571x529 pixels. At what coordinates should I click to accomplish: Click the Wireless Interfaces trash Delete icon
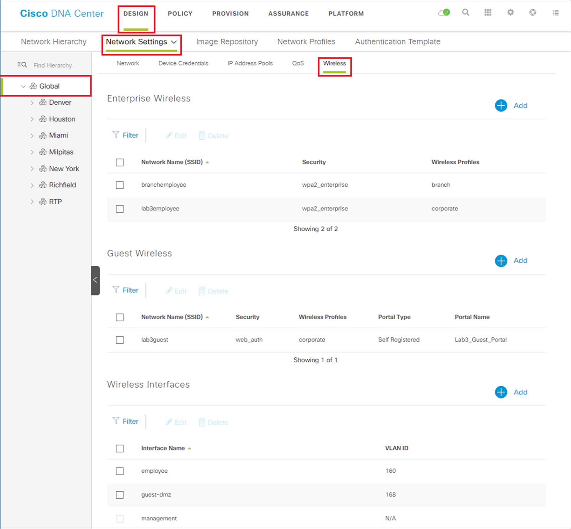coord(202,422)
